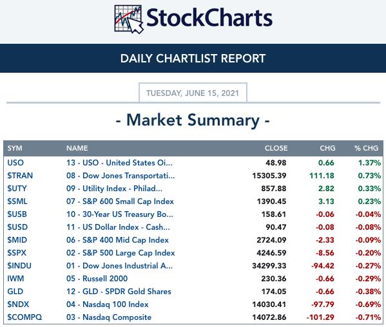Viewport: 386px width, 327px height.
Task: Click the CLOSE column header
Action: (x=276, y=148)
